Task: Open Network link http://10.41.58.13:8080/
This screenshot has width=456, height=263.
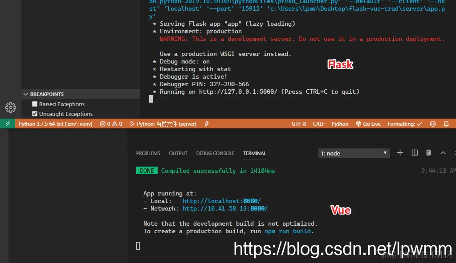Action: pos(225,208)
